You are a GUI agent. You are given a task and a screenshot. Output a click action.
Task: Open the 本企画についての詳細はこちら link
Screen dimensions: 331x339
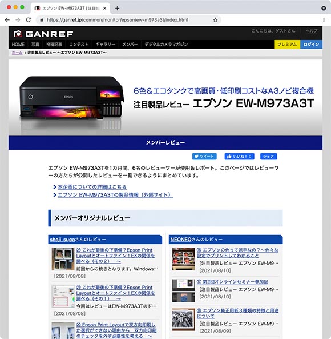click(x=92, y=187)
